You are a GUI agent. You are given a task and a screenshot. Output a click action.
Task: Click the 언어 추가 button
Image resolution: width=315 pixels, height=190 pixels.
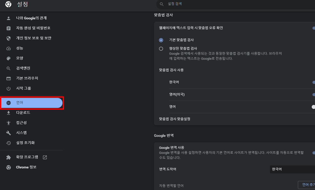tap(306, 185)
